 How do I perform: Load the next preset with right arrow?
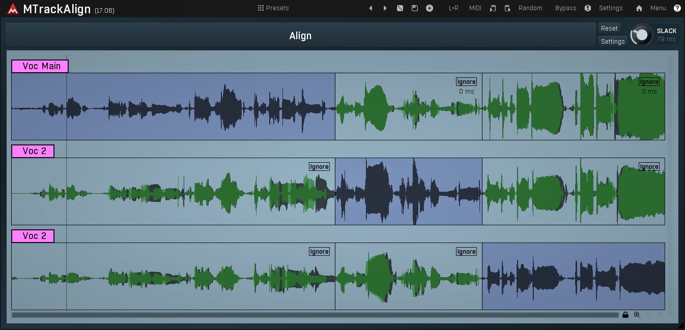tap(385, 8)
